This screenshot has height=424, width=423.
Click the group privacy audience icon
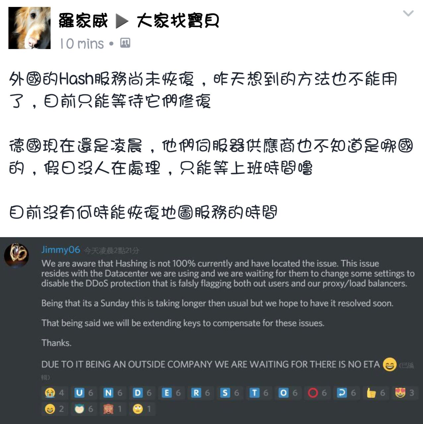click(x=125, y=43)
